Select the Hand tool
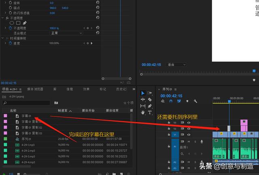The height and width of the screenshot is (175, 259). pos(143,112)
